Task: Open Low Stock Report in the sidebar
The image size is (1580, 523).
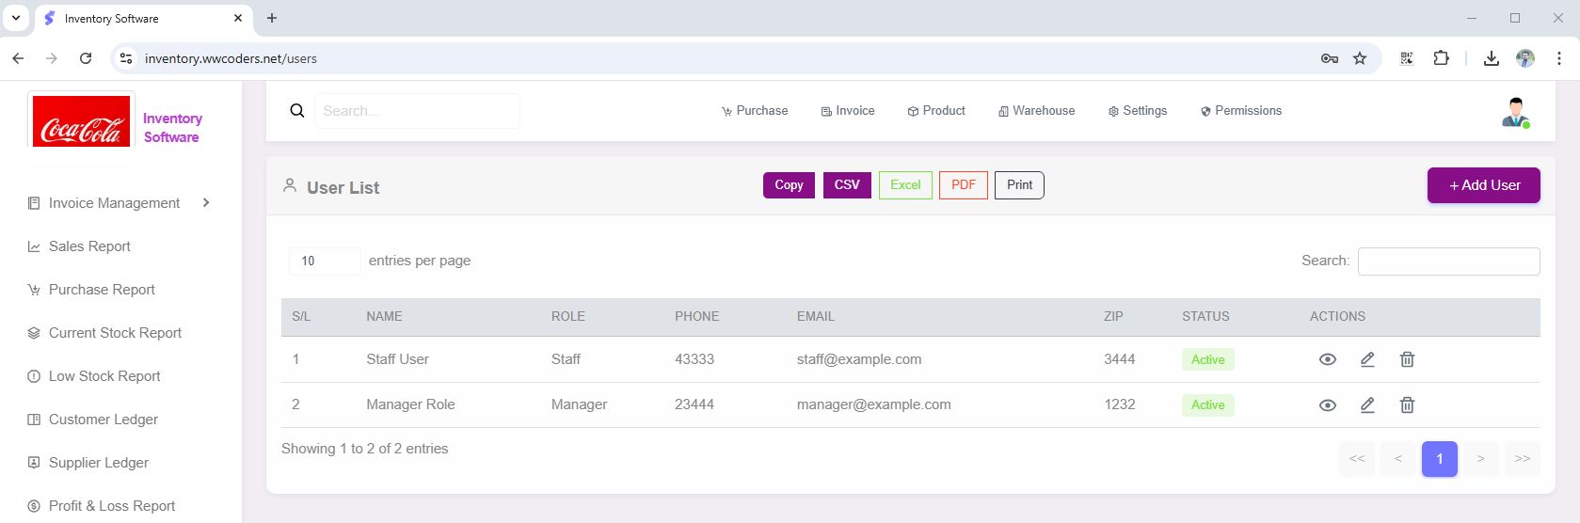Action: 104,376
